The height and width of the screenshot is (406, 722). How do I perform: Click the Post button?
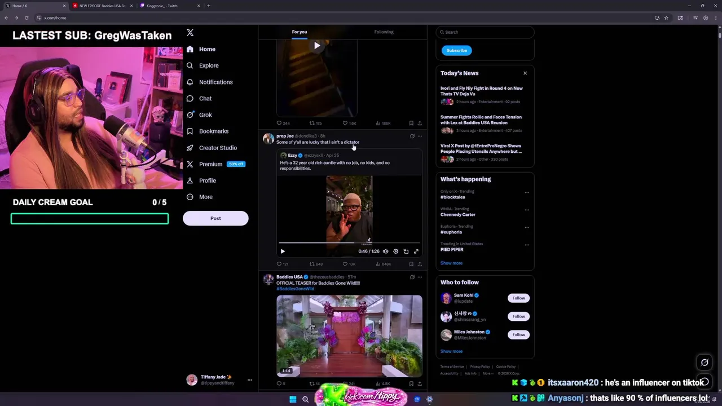point(215,218)
